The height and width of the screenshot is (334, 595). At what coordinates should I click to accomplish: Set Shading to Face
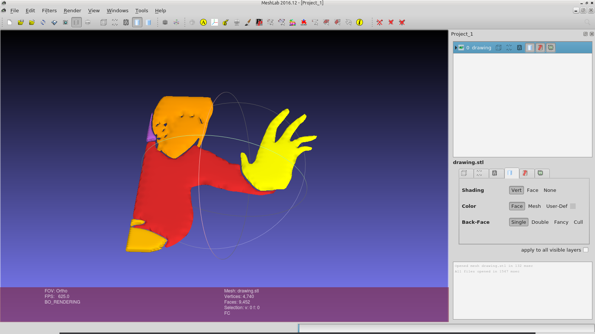tap(533, 190)
